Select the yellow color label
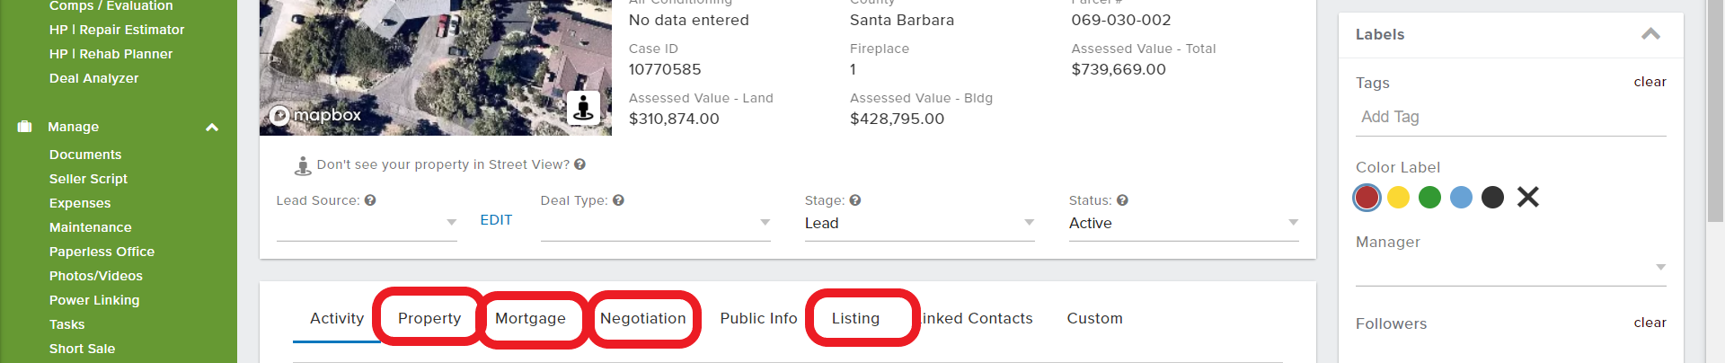Screen dimensions: 1725x363 [x=1398, y=197]
